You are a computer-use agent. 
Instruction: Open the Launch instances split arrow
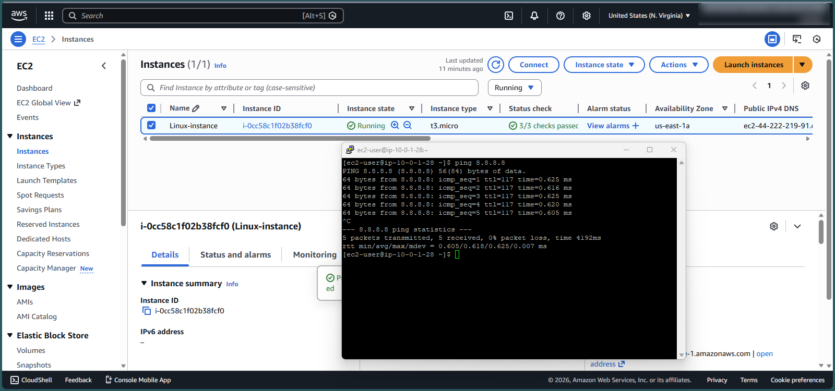coord(803,65)
